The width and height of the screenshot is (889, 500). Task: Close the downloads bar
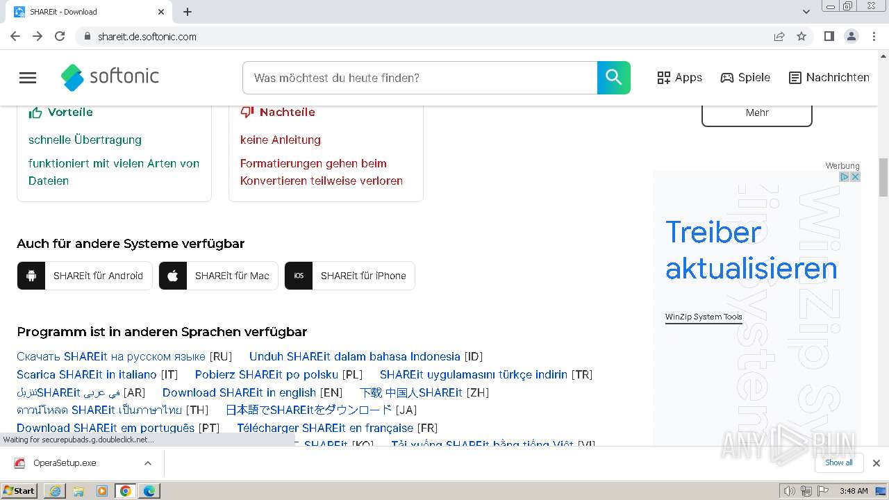[x=876, y=463]
